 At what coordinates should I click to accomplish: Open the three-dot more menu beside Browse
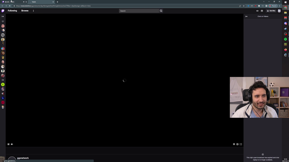(x=33, y=11)
